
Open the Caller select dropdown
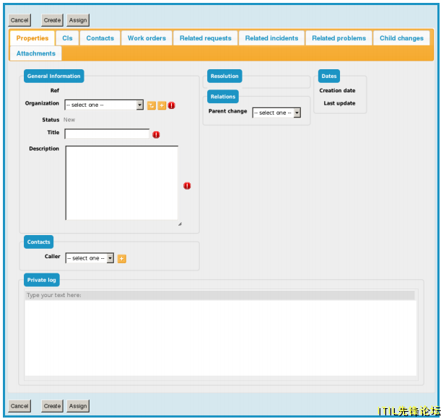pyautogui.click(x=89, y=258)
